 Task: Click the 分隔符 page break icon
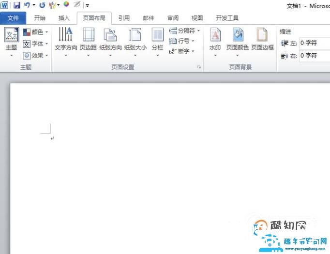[173, 31]
